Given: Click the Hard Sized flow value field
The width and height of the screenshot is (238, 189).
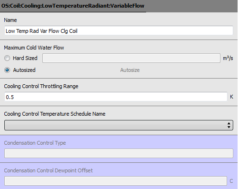Looking at the screenshot, I should 131,58.
